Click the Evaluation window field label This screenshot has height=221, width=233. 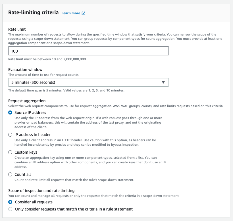(25, 70)
